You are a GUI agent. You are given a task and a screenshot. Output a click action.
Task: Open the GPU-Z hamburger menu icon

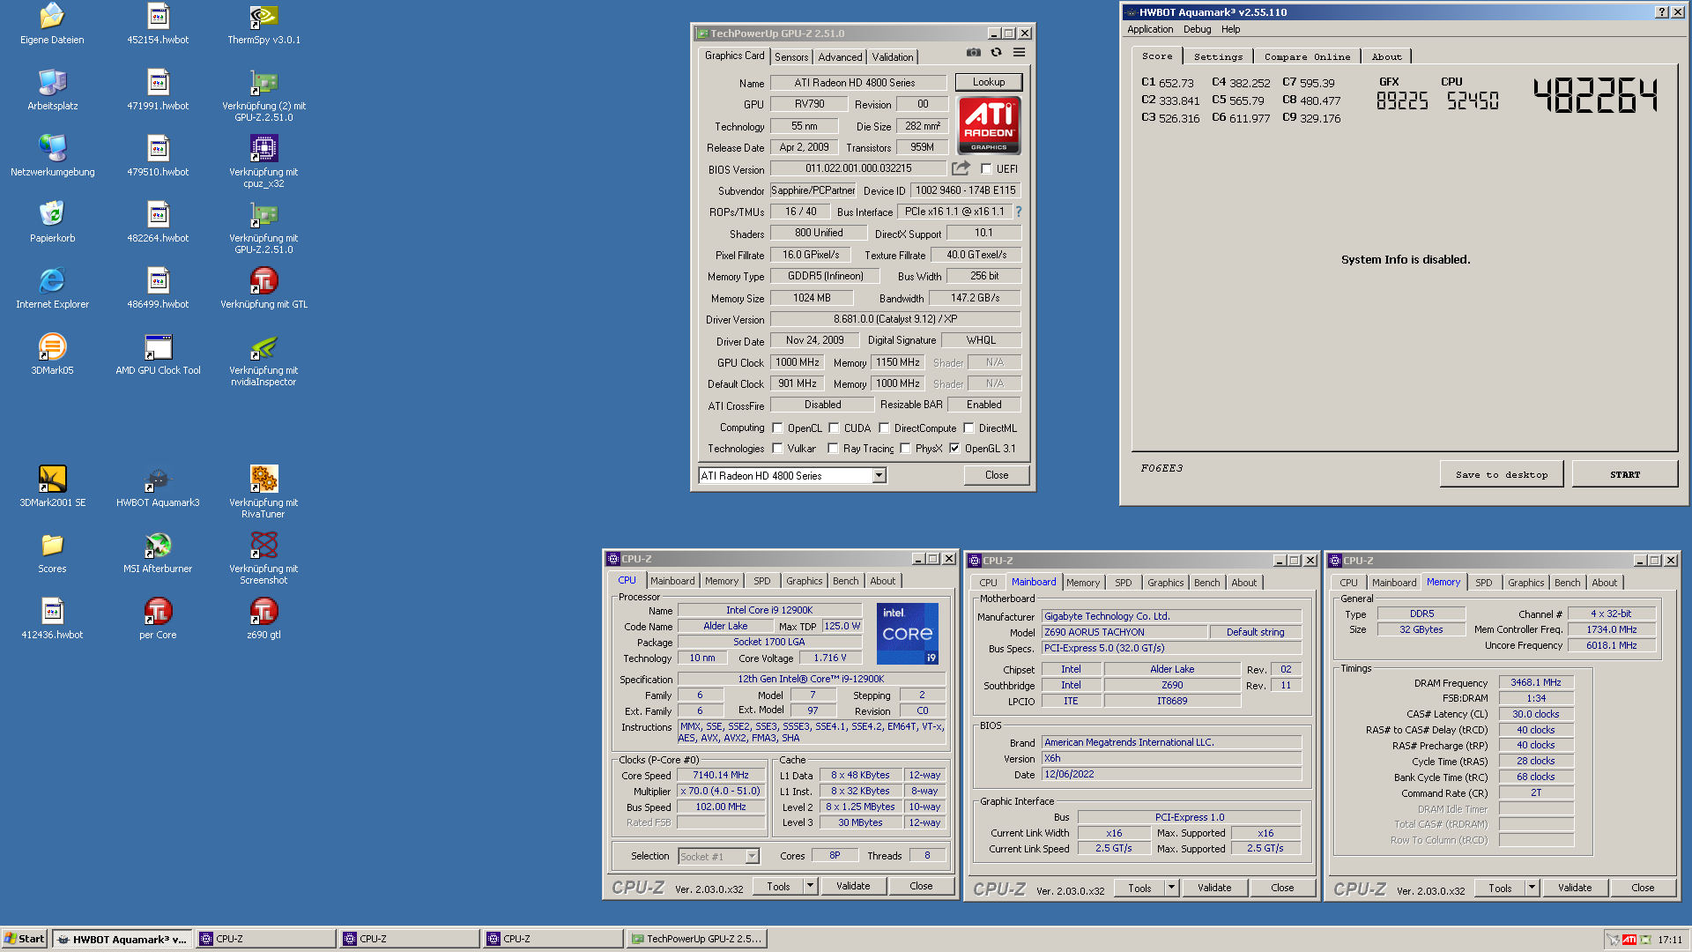[1019, 53]
